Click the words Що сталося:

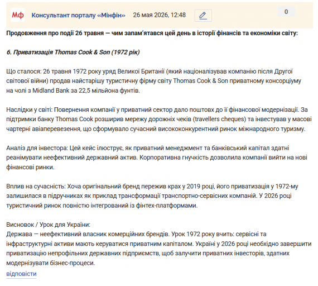[24, 71]
